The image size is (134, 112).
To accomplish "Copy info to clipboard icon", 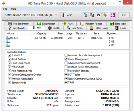I will pos(86,15).
